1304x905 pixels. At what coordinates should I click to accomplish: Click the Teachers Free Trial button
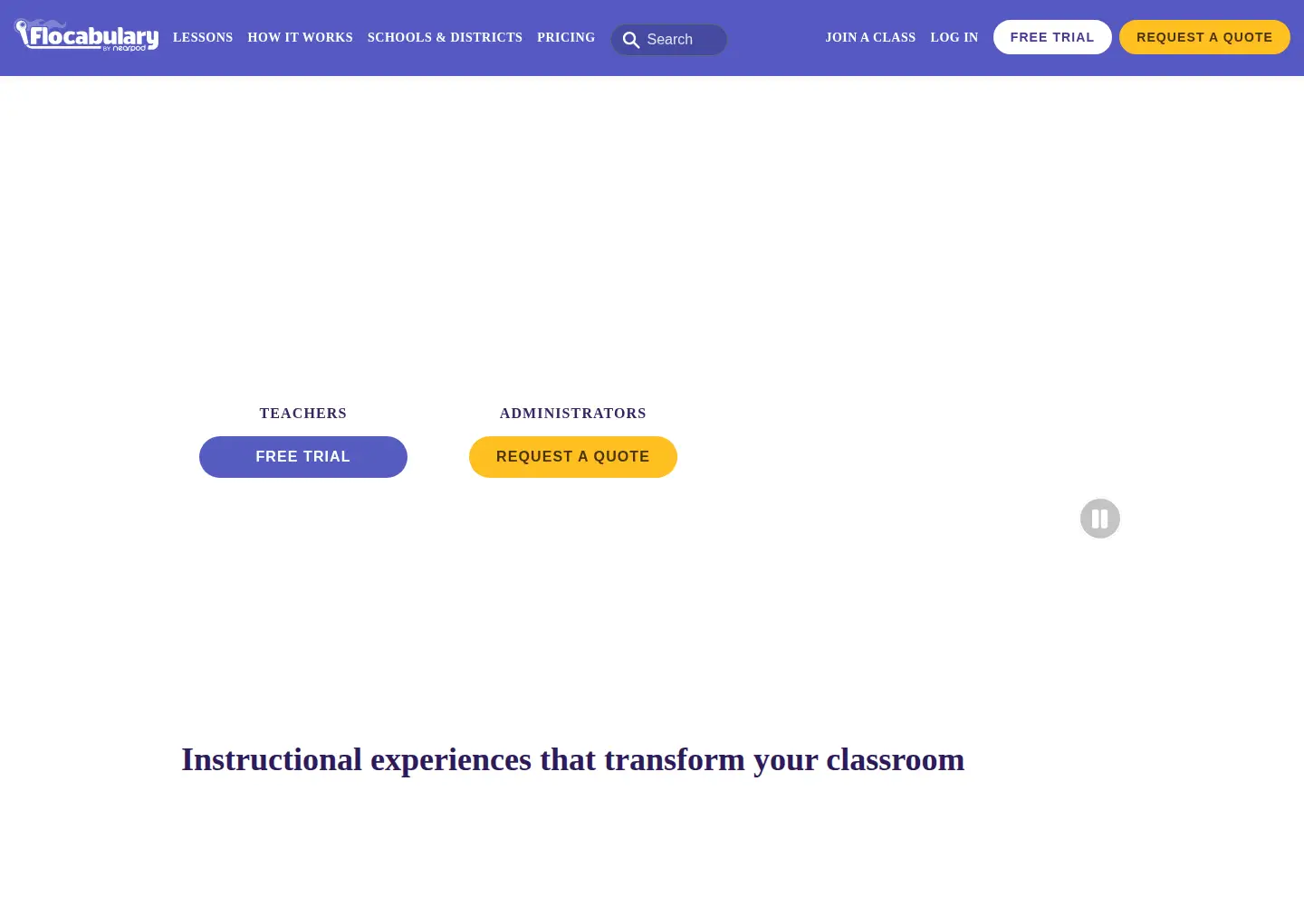[x=303, y=457]
